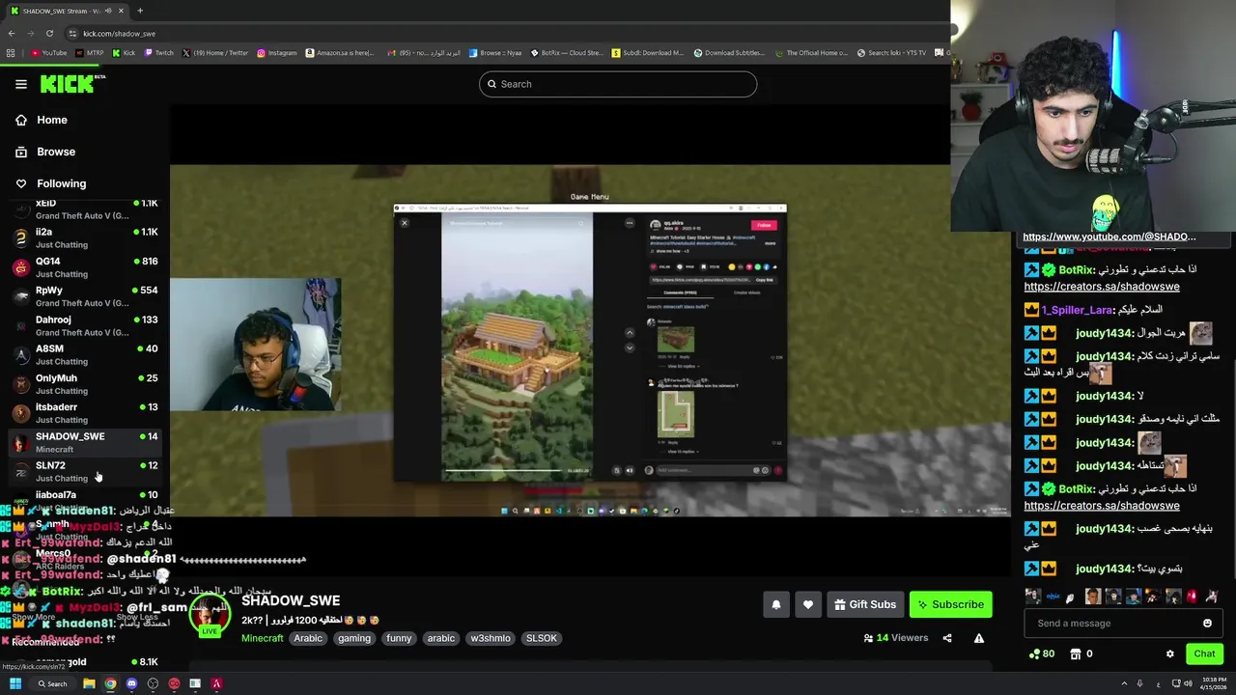Open chat settings gear

click(1170, 653)
